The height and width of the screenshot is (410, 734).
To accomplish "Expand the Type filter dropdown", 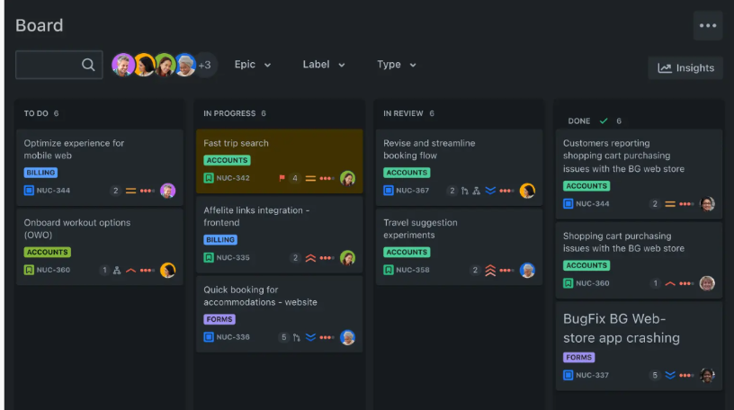I will (396, 65).
